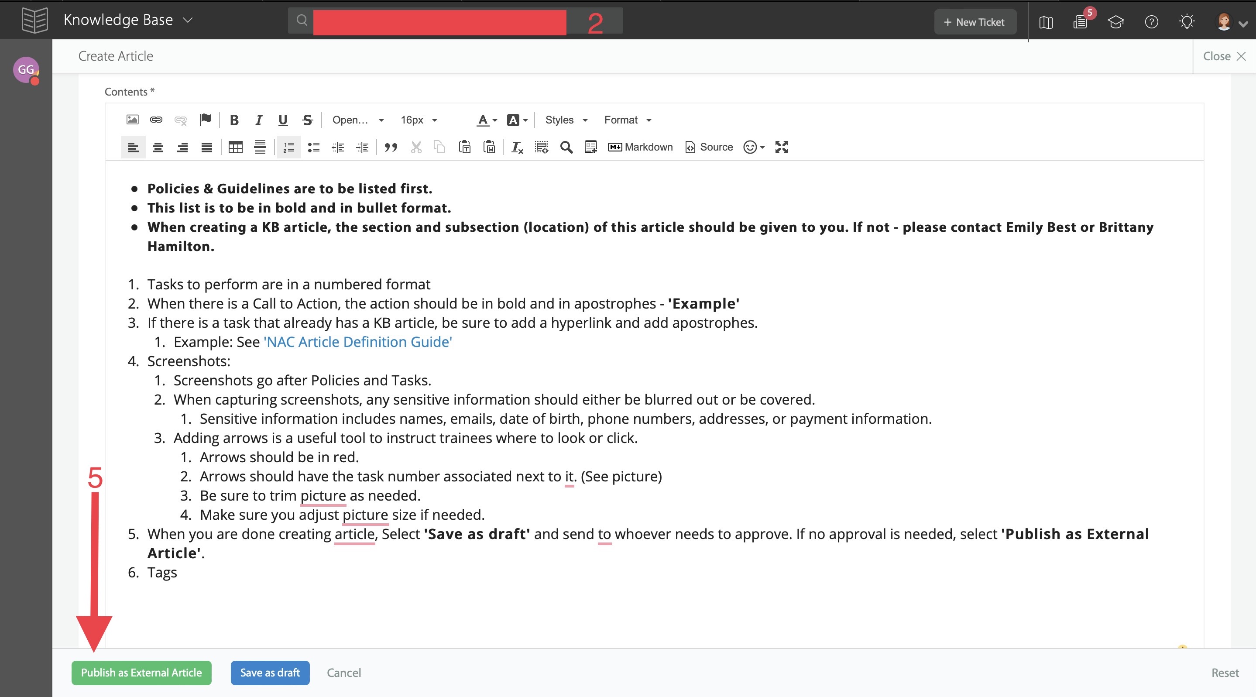Cancel the article creation
The image size is (1256, 697).
tap(344, 673)
